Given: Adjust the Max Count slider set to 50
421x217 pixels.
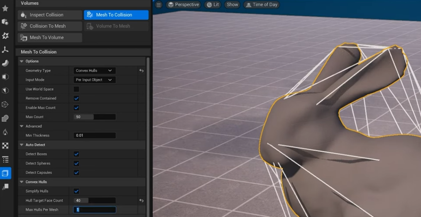Looking at the screenshot, I should coord(95,117).
